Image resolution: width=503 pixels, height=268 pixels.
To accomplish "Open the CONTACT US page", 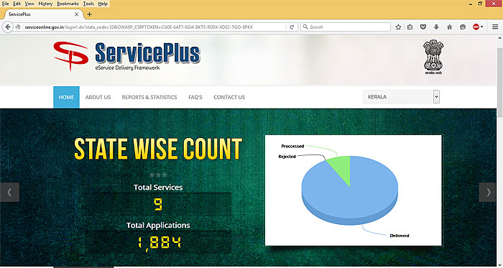I will 229,97.
